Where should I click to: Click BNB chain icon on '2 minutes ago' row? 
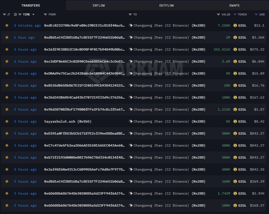(x=7, y=25)
